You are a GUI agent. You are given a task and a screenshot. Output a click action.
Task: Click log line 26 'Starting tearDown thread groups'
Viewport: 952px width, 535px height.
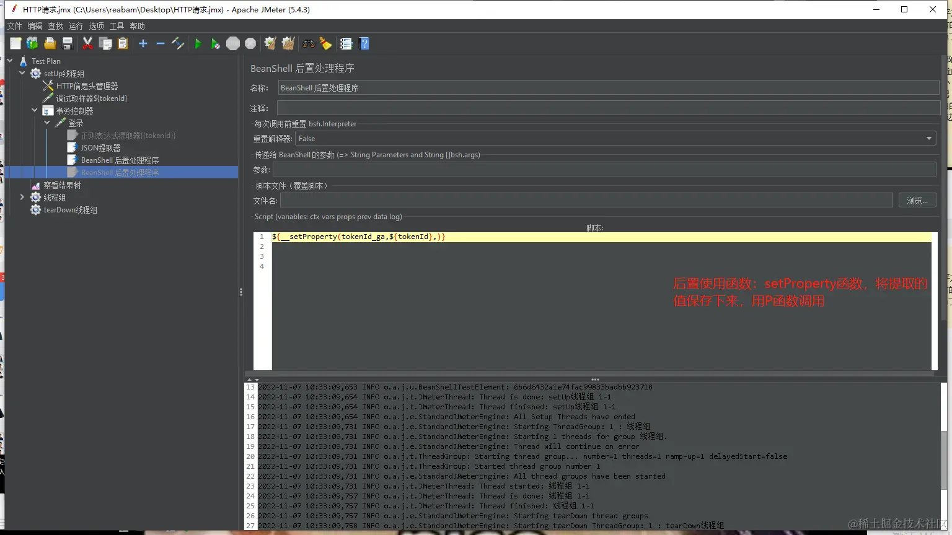[x=453, y=516]
